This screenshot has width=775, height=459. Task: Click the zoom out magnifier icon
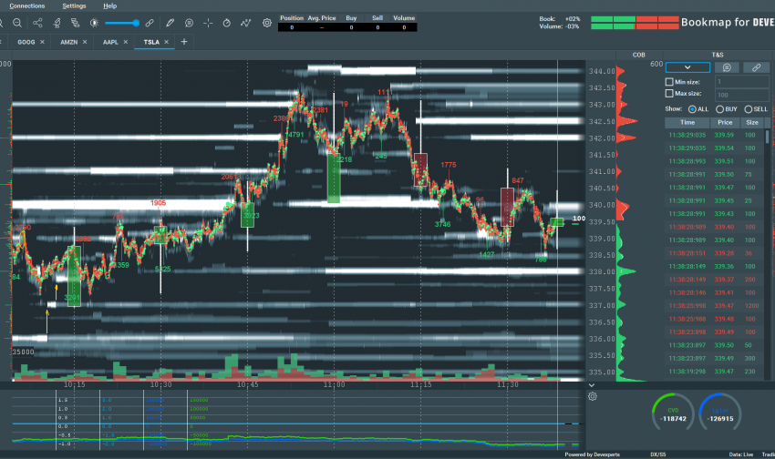[x=16, y=23]
